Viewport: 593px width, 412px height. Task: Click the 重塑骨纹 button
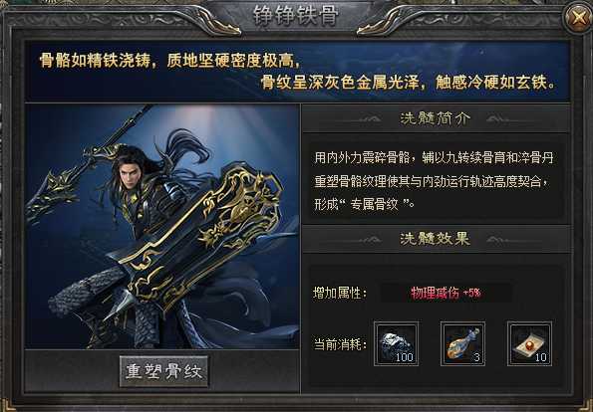[x=163, y=371]
